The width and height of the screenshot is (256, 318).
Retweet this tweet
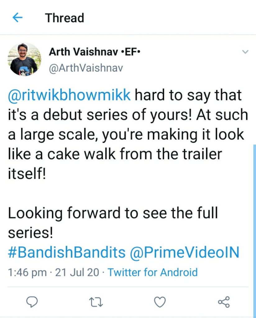click(96, 301)
